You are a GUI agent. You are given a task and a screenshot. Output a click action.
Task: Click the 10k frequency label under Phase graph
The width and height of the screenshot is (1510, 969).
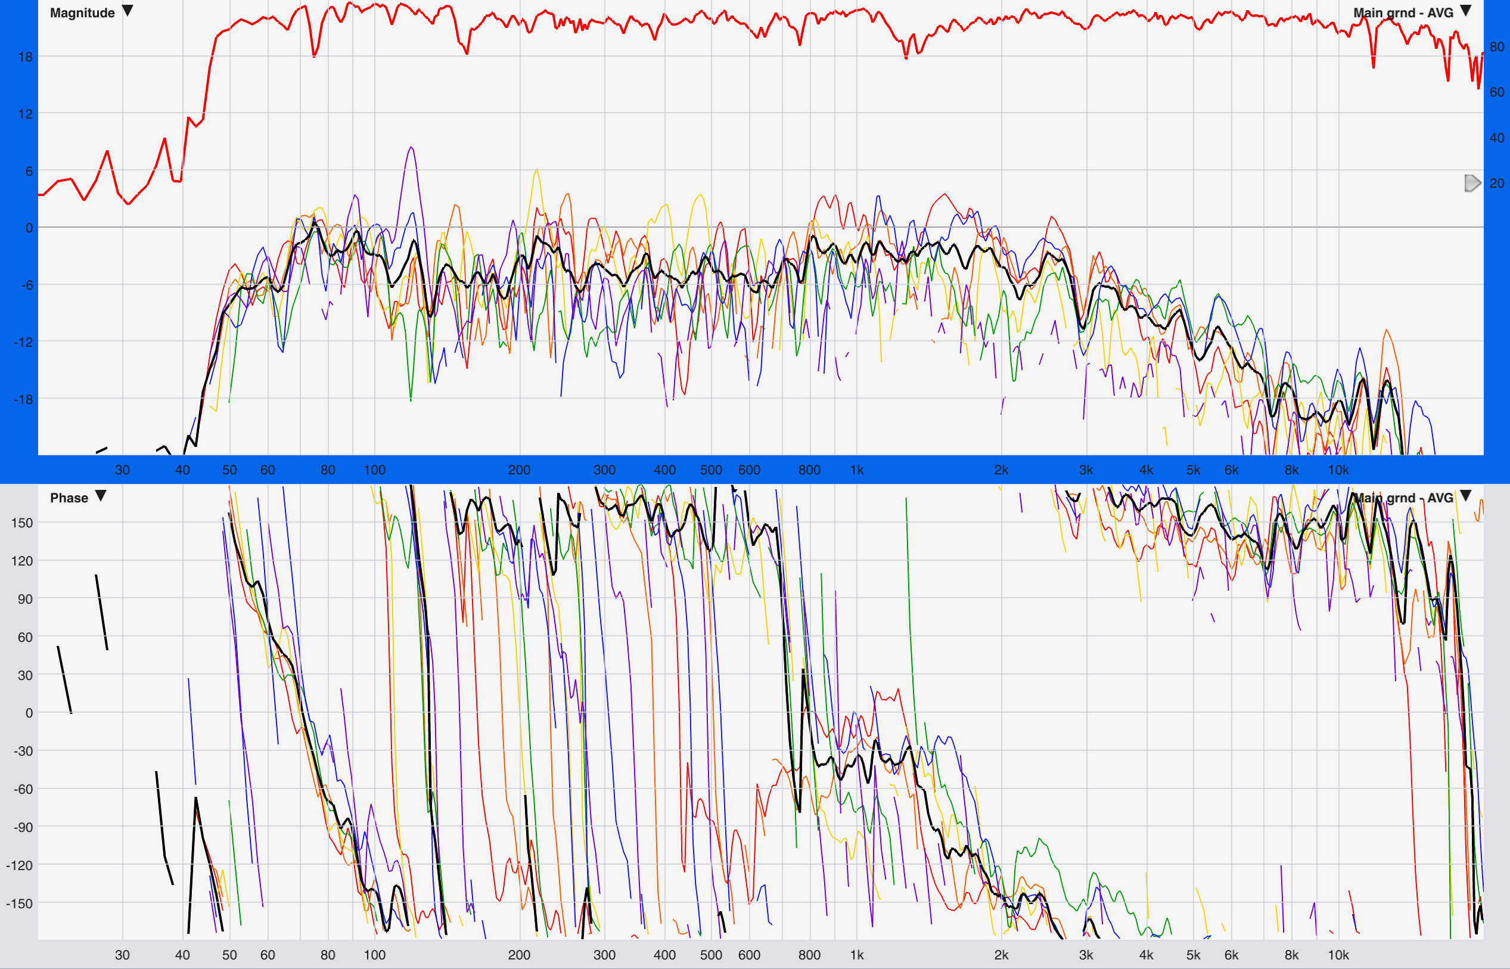pyautogui.click(x=1338, y=955)
